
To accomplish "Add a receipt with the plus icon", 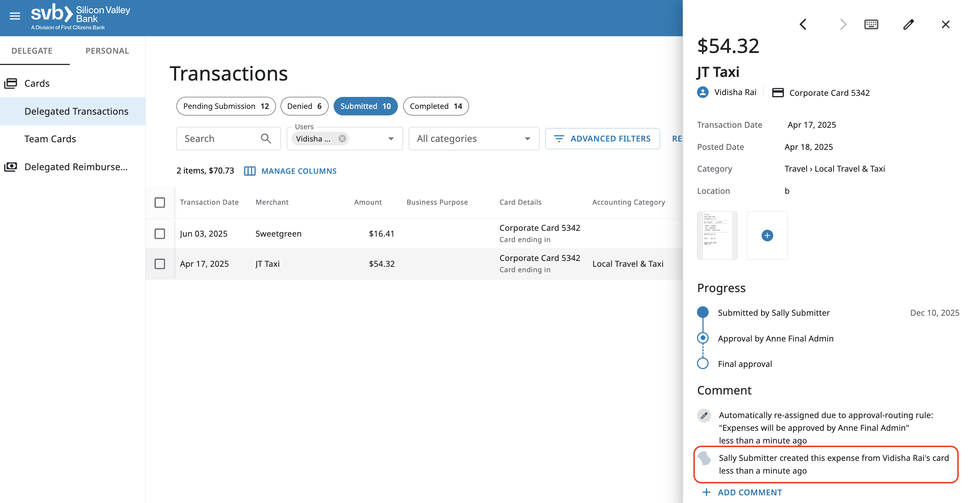I will pos(767,235).
